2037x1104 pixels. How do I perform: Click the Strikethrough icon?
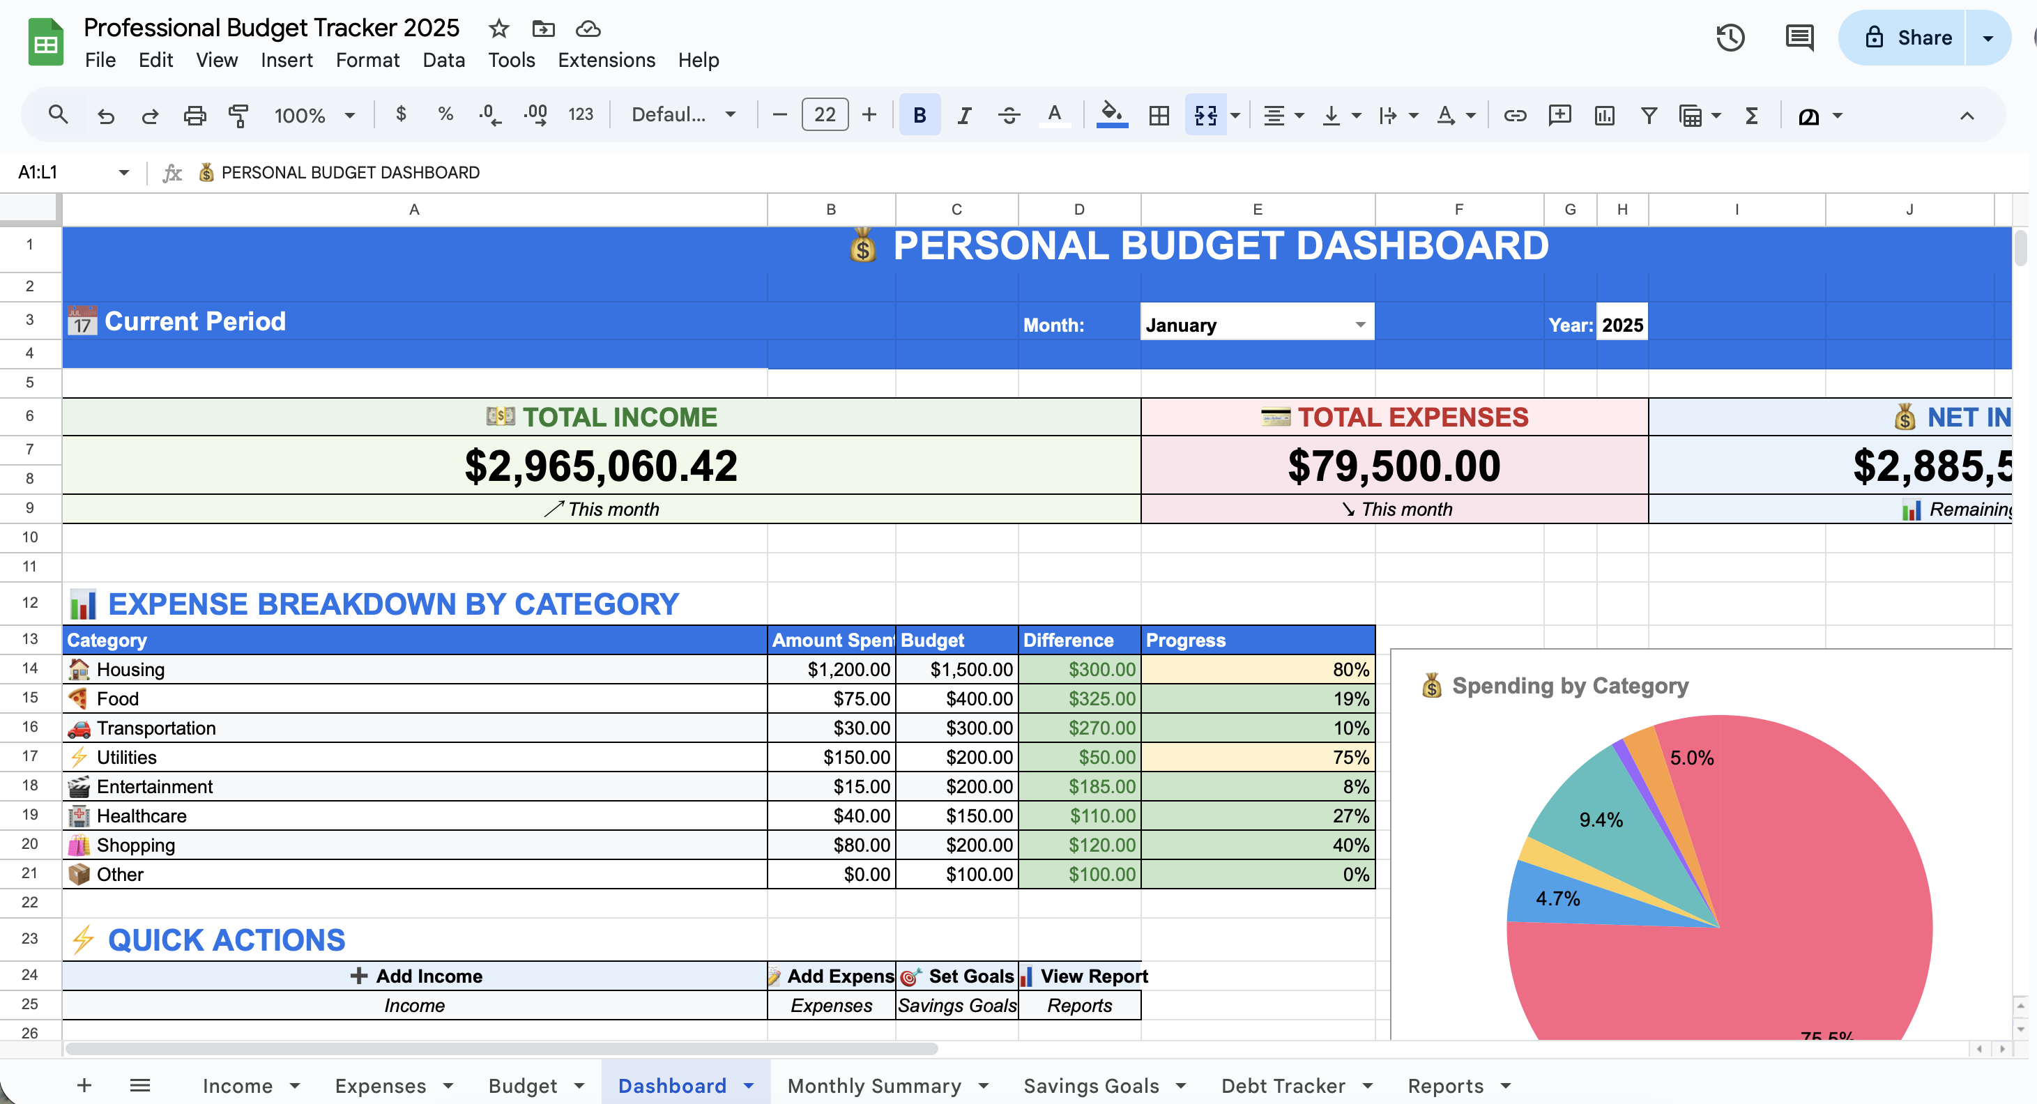coord(1008,116)
